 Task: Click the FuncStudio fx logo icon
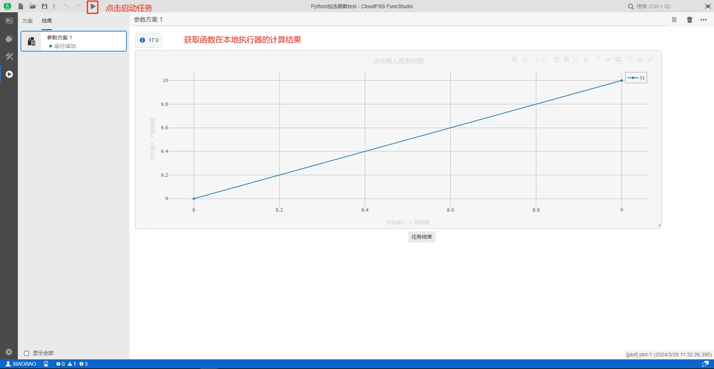coord(7,6)
